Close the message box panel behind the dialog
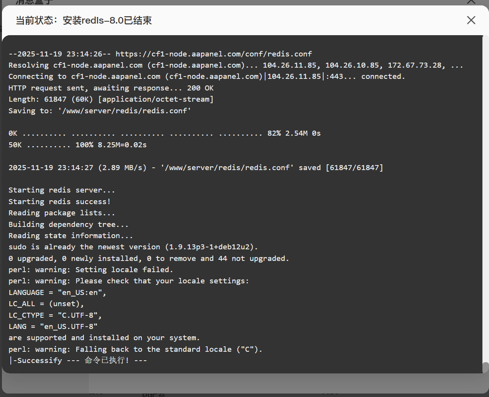Screen dimensions: 489x397 (471, 2)
